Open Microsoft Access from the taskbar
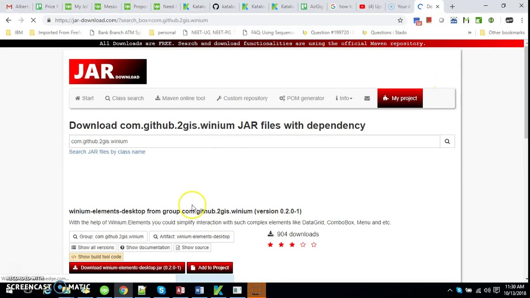 [180, 291]
